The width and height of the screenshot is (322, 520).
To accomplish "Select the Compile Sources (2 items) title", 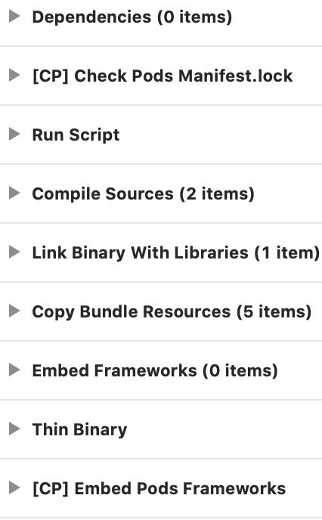I will click(144, 194).
